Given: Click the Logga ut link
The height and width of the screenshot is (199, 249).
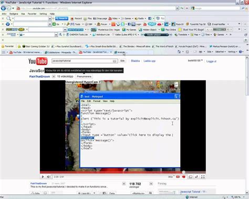Looking at the screenshot, I should (x=211, y=61).
